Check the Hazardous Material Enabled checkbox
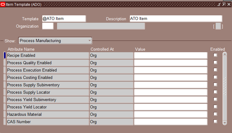The height and width of the screenshot is (133, 232). [x=215, y=114]
